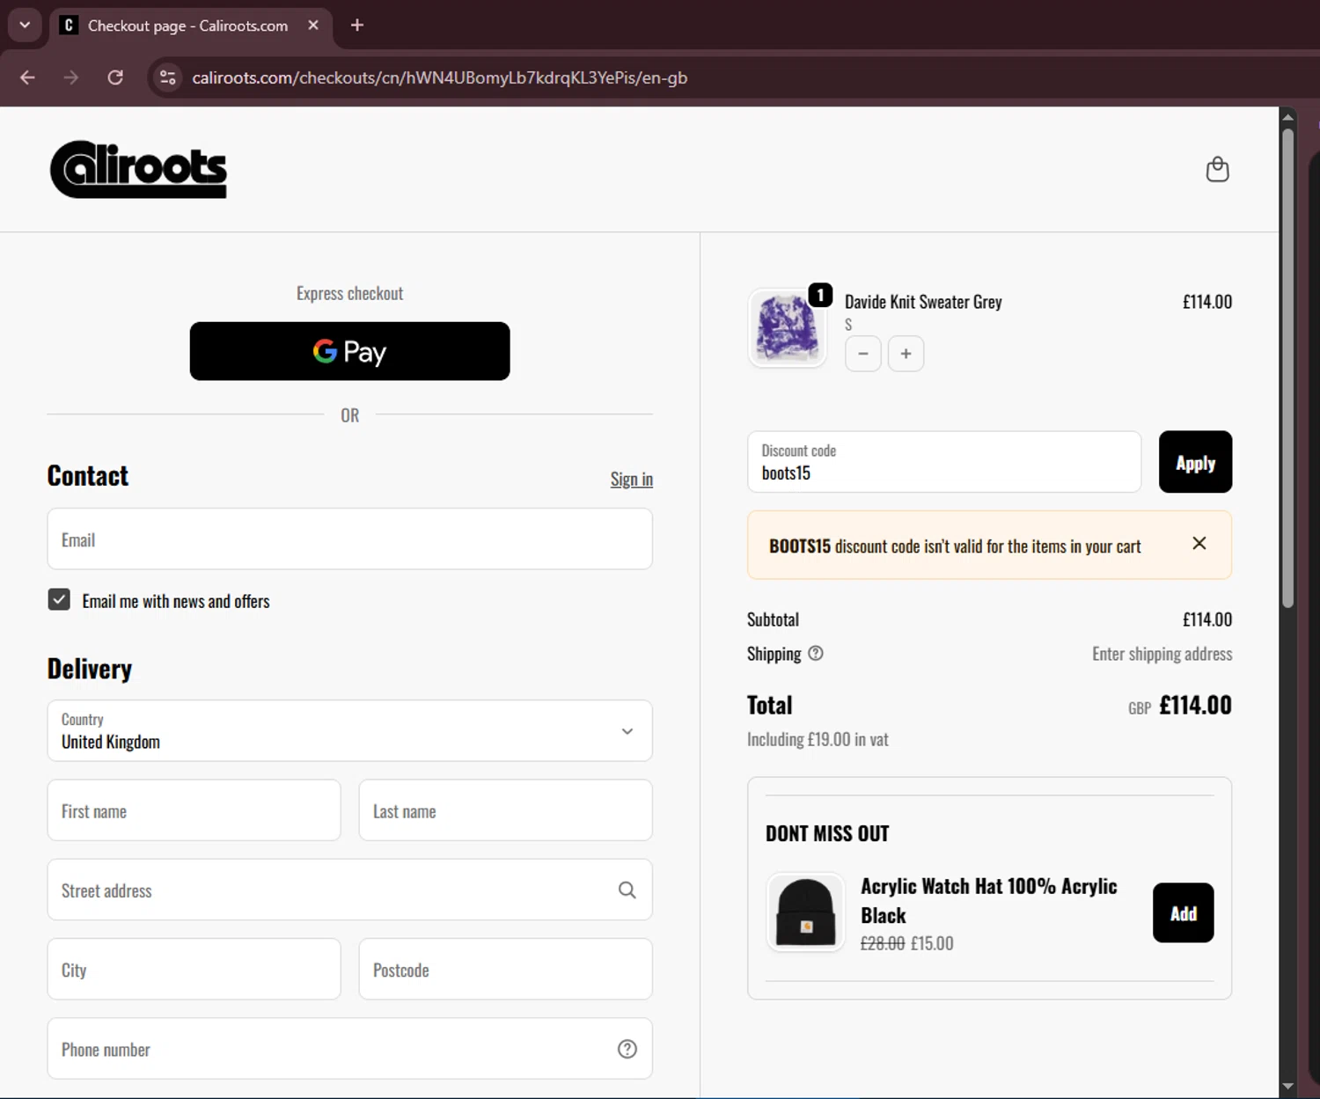The image size is (1320, 1099).
Task: Click the phone number help icon
Action: click(x=627, y=1049)
